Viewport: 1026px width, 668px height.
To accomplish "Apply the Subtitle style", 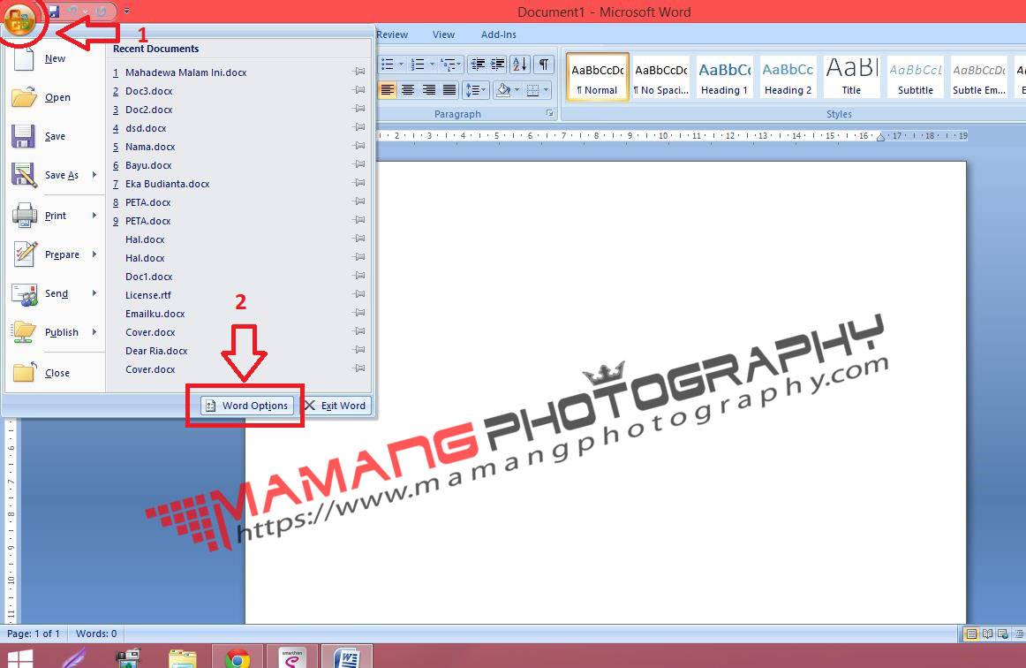I will [916, 77].
